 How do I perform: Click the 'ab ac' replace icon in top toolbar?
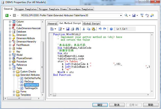pyautogui.click(x=147, y=15)
